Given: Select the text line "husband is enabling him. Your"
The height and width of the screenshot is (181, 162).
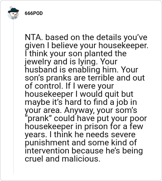Looking at the screenshot, I should pos(81,70).
